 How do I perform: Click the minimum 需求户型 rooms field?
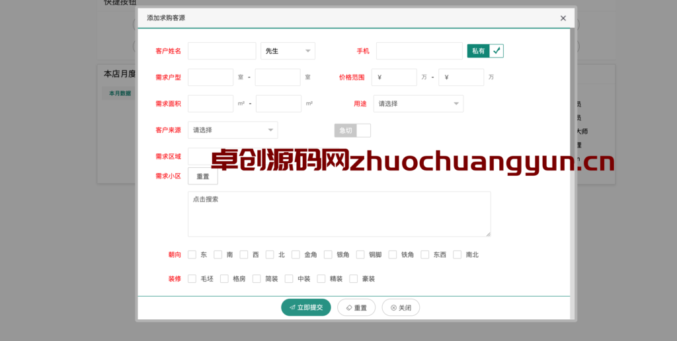click(211, 77)
